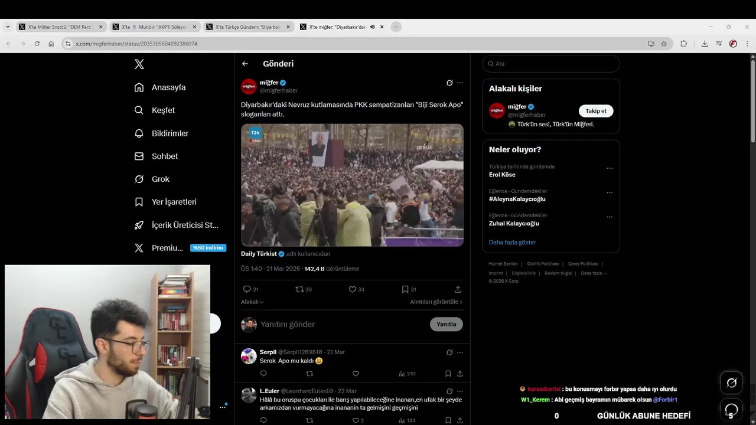Viewport: 756px width, 425px height.
Task: Open the floating Grok button
Action: 731,383
